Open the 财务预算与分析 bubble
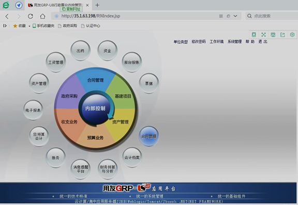Image resolution: width=298 pixels, height=205 pixels. pyautogui.click(x=108, y=169)
